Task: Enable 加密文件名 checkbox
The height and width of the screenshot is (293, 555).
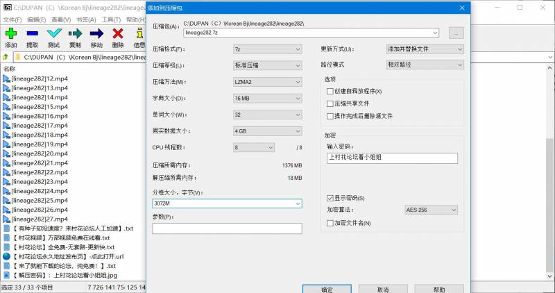Action: point(330,223)
